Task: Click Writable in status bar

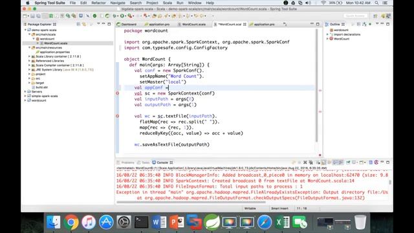Action: (250, 208)
